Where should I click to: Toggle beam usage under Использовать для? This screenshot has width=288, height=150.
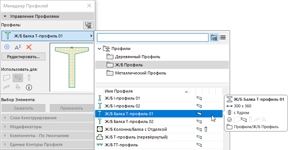(18, 78)
